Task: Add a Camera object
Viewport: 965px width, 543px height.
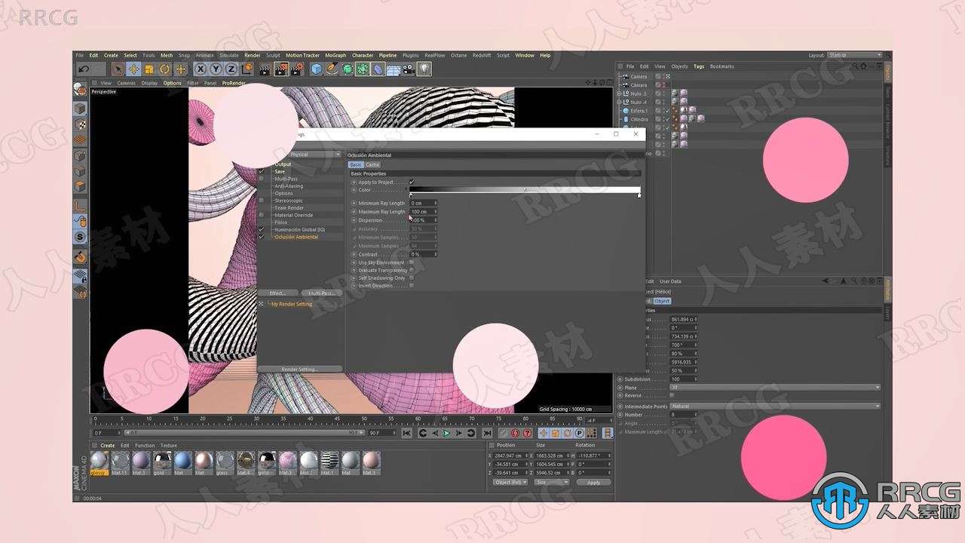Action: [x=409, y=69]
